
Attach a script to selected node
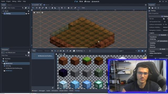coord(26,8)
